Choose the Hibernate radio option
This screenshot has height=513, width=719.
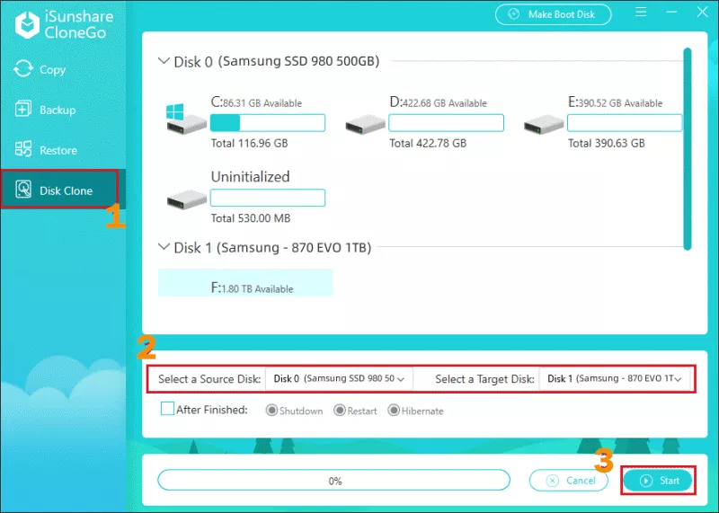pyautogui.click(x=394, y=410)
